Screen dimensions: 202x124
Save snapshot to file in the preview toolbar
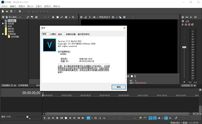[x=124, y=17]
